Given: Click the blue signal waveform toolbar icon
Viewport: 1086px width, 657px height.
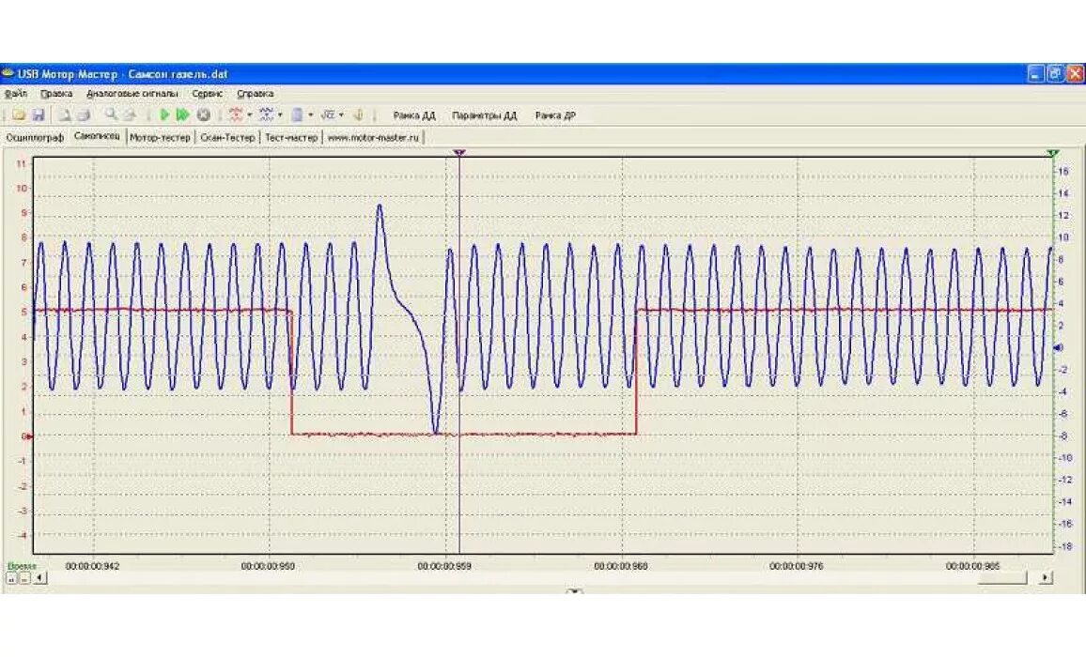Looking at the screenshot, I should point(267,115).
